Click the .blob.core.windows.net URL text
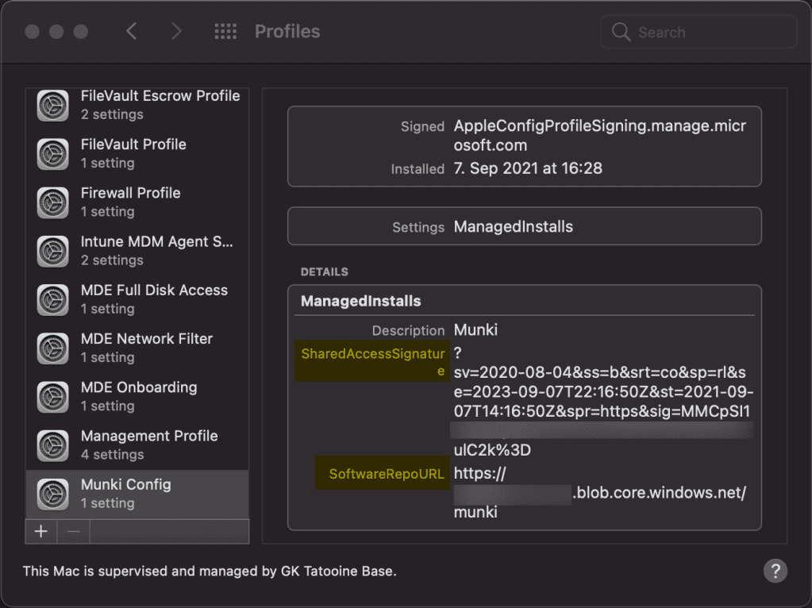The height and width of the screenshot is (608, 812). click(660, 492)
